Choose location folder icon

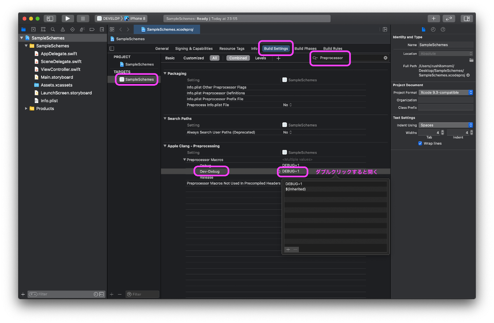click(x=471, y=60)
